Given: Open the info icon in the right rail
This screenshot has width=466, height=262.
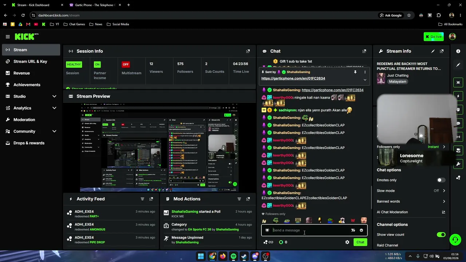Looking at the screenshot, I should [x=458, y=51].
